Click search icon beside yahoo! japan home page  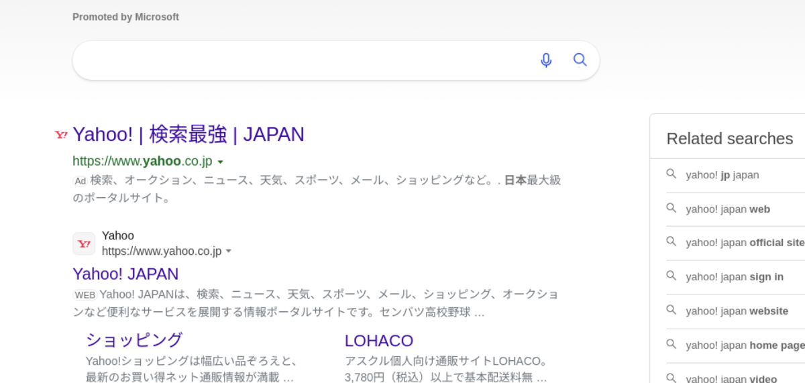tap(671, 344)
